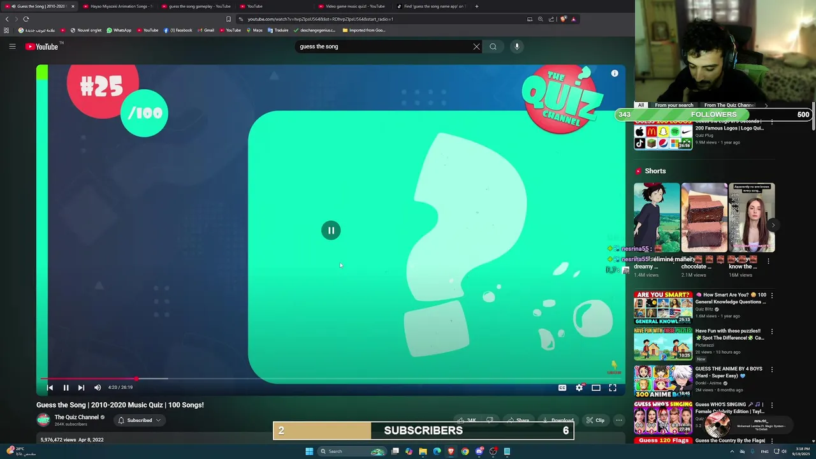Switch to theater mode
The height and width of the screenshot is (459, 816).
point(596,388)
